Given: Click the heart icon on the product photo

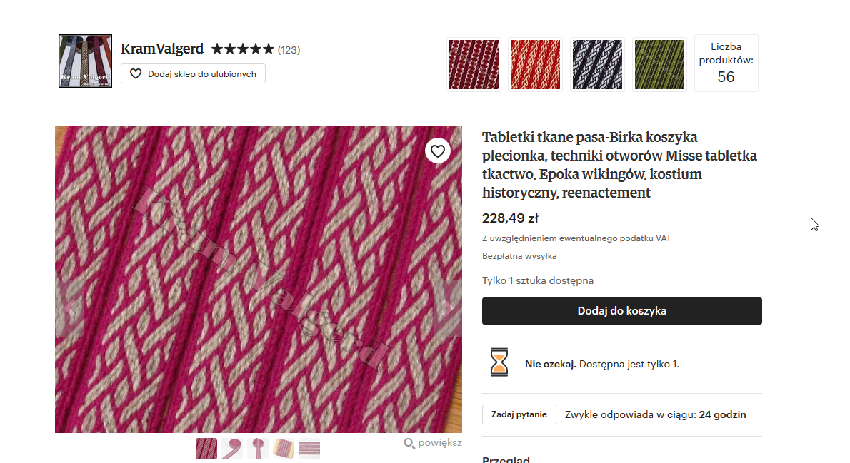Looking at the screenshot, I should [x=438, y=151].
